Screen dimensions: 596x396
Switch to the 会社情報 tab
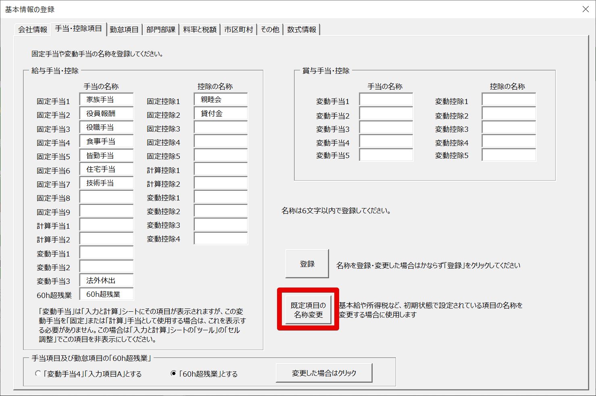[33, 29]
